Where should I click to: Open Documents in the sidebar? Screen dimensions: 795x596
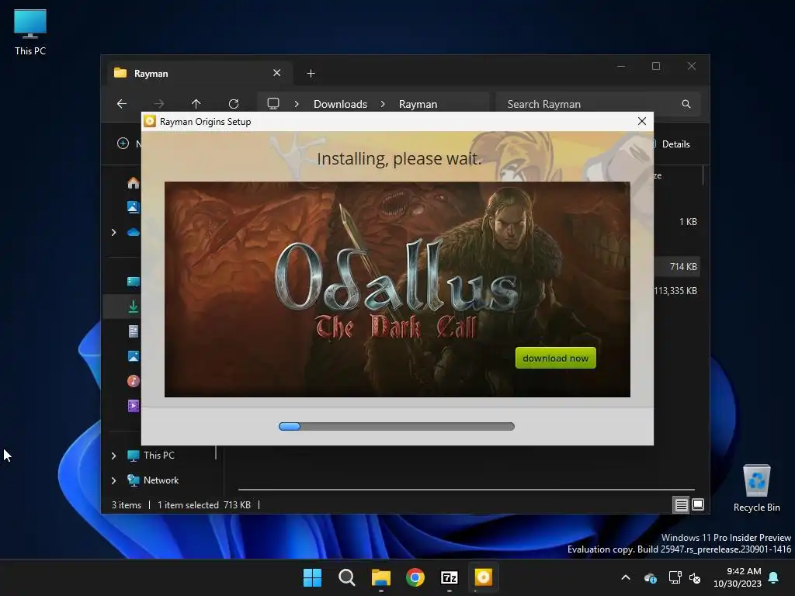pos(134,331)
